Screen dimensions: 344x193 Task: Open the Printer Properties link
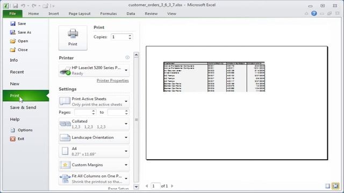pos(112,80)
